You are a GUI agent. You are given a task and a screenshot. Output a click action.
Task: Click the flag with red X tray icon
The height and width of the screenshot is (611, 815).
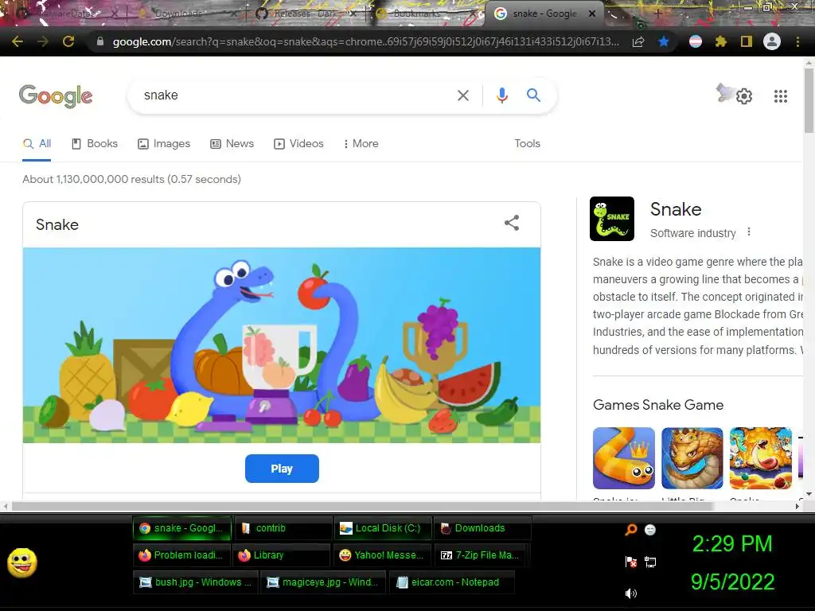(630, 562)
